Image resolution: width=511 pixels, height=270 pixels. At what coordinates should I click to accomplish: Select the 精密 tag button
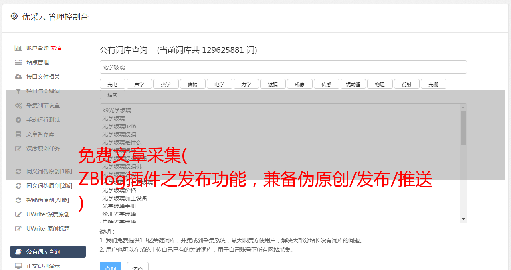(x=112, y=95)
